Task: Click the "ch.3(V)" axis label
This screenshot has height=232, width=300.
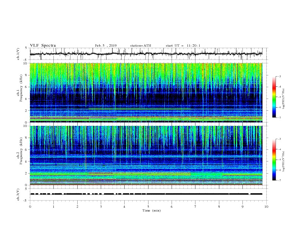Action: click(x=18, y=194)
